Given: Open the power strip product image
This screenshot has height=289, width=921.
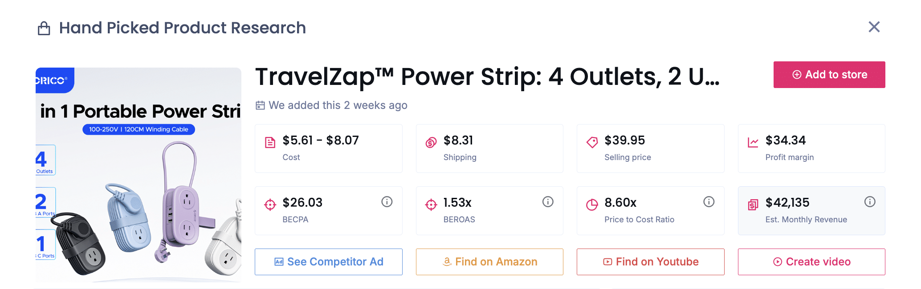Looking at the screenshot, I should (x=139, y=175).
